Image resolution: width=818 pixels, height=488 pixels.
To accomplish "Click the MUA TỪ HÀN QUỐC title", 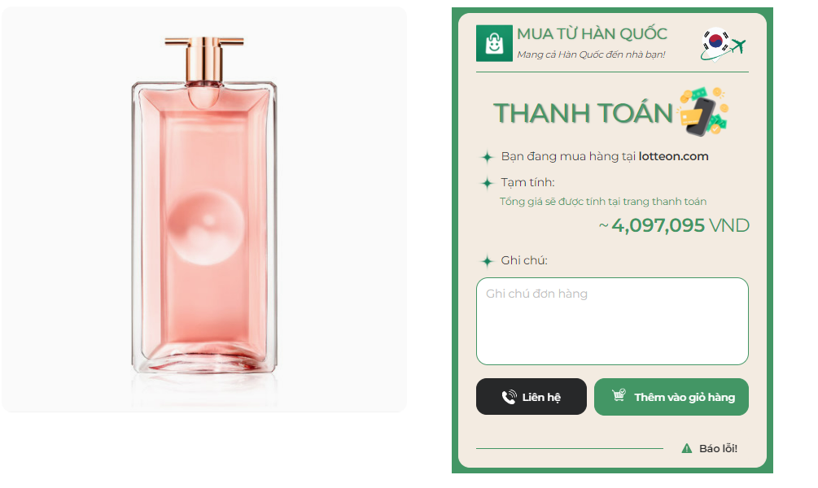I will [x=592, y=34].
